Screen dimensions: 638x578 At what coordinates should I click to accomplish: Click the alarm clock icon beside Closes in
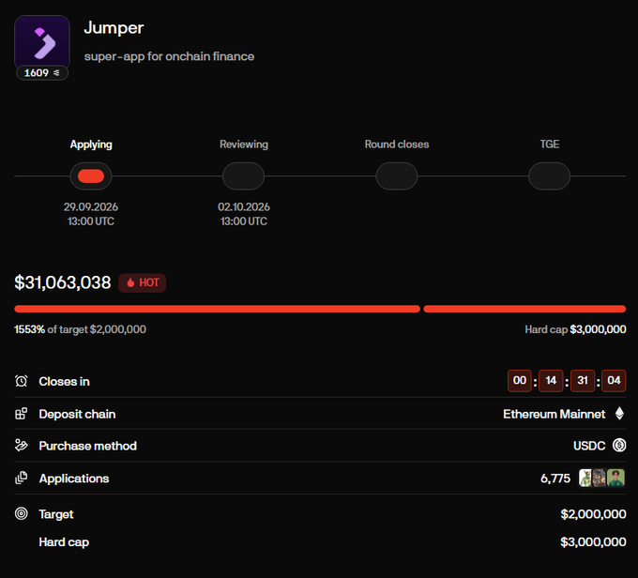[22, 381]
